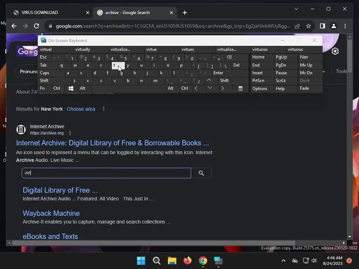Open the Chrome profile avatar
This screenshot has height=269, width=359.
pos(334,26)
